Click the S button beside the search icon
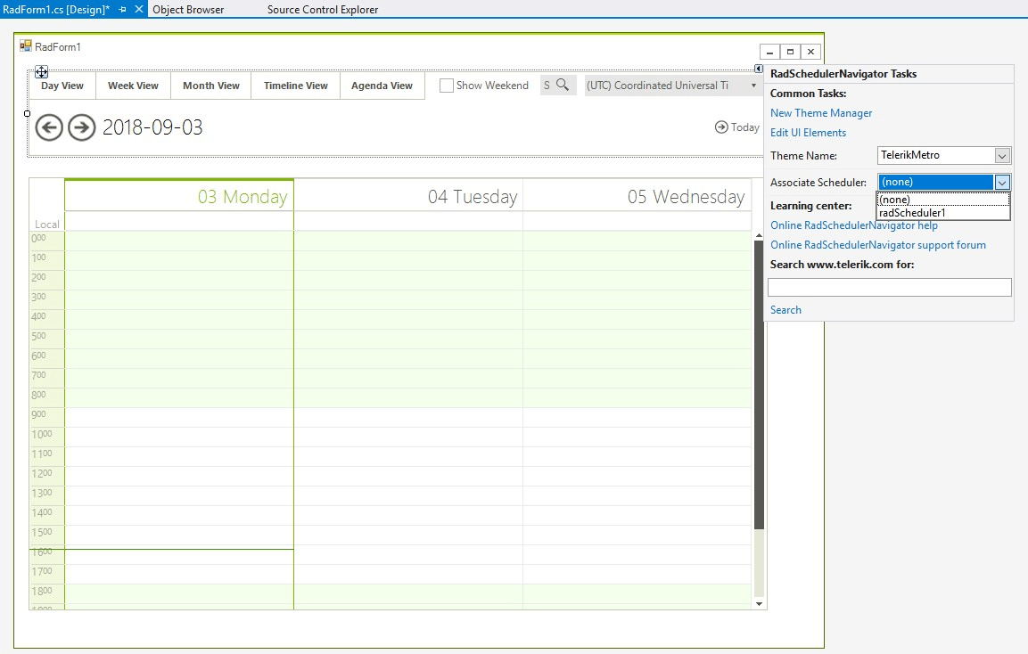This screenshot has width=1028, height=654. (x=546, y=85)
